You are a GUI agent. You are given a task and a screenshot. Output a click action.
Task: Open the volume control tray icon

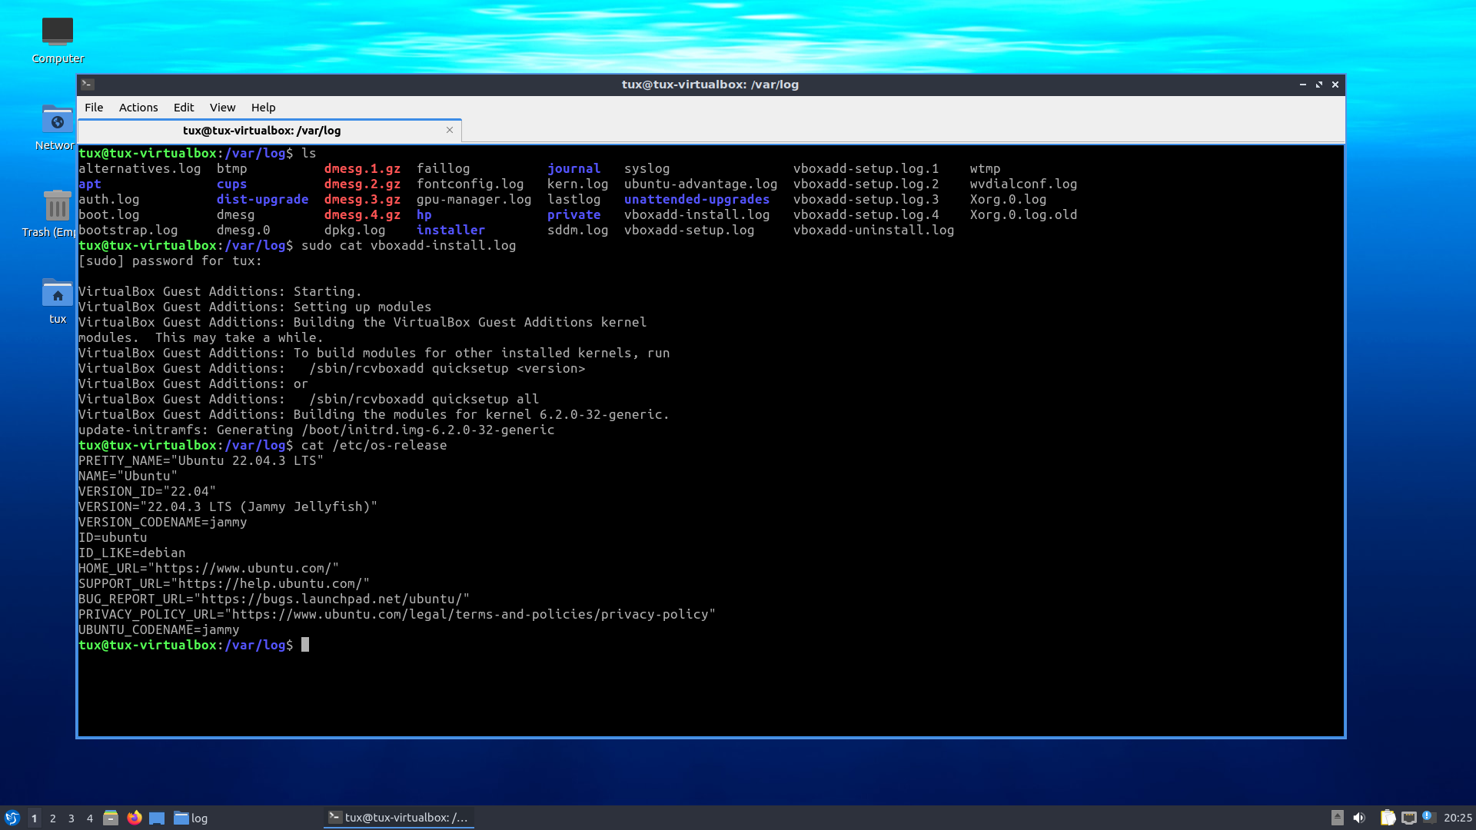[x=1359, y=818]
